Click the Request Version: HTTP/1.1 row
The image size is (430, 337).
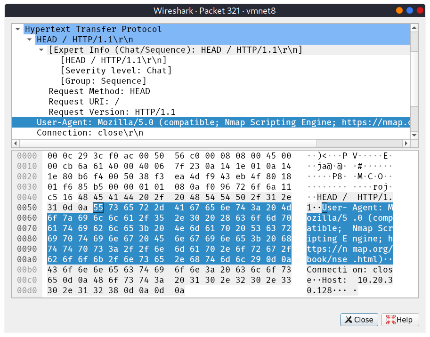[x=112, y=112]
